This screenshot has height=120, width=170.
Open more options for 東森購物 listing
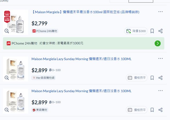coord(160,91)
